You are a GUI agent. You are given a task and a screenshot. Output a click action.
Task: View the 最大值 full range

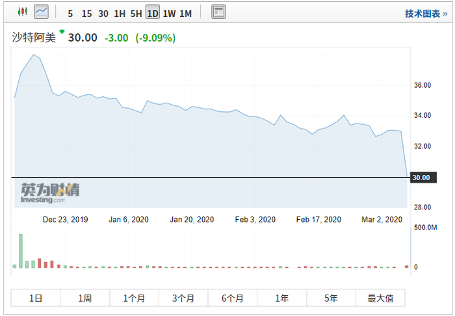(x=380, y=298)
